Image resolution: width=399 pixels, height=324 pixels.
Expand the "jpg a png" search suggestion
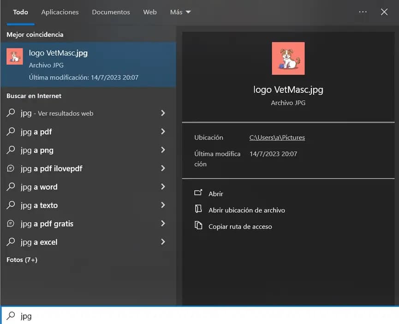coord(163,150)
